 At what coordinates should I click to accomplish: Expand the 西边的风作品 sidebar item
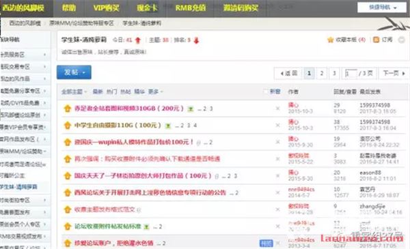click(44, 78)
